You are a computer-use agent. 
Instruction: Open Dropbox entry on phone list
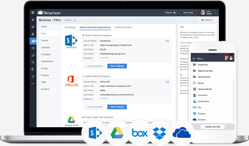pos(212,113)
